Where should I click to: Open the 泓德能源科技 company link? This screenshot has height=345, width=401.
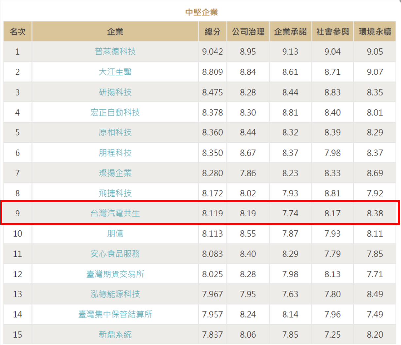tap(115, 294)
